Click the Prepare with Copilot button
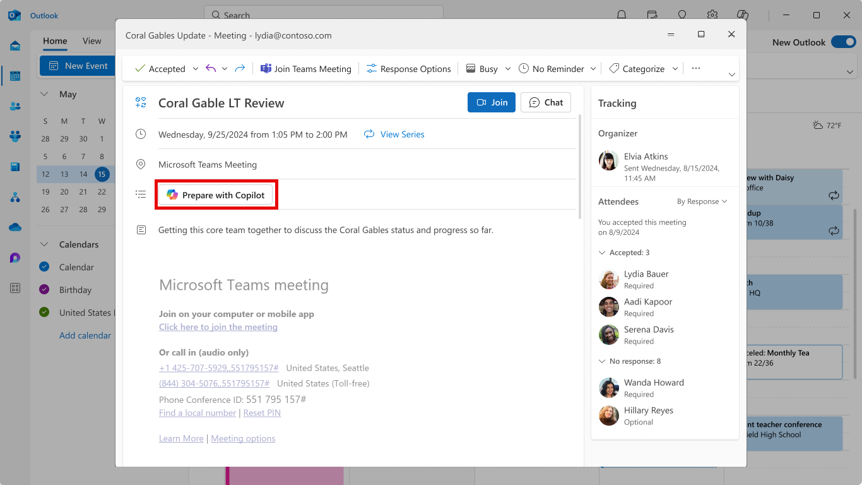 click(x=216, y=195)
